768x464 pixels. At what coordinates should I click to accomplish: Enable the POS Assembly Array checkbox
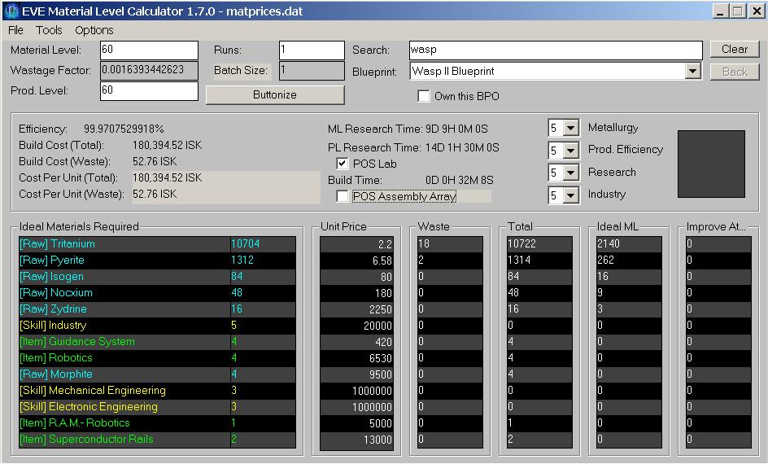pyautogui.click(x=343, y=196)
